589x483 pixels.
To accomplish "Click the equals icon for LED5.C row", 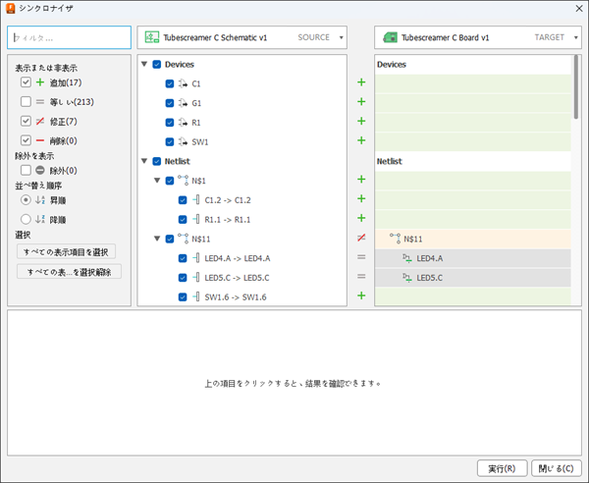I will coord(361,277).
